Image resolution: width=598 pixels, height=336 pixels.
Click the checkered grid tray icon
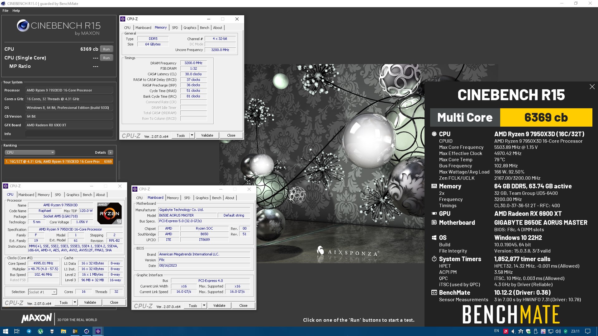point(543,331)
